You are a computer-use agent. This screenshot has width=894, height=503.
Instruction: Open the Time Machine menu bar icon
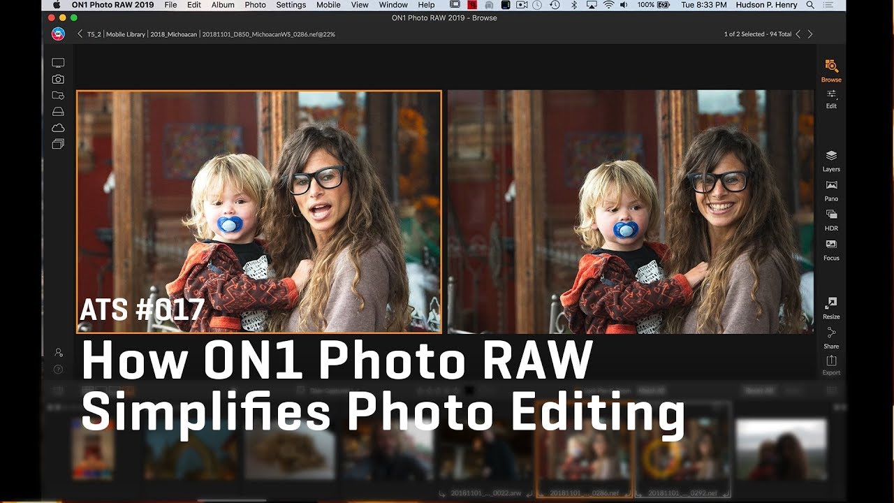tap(555, 5)
